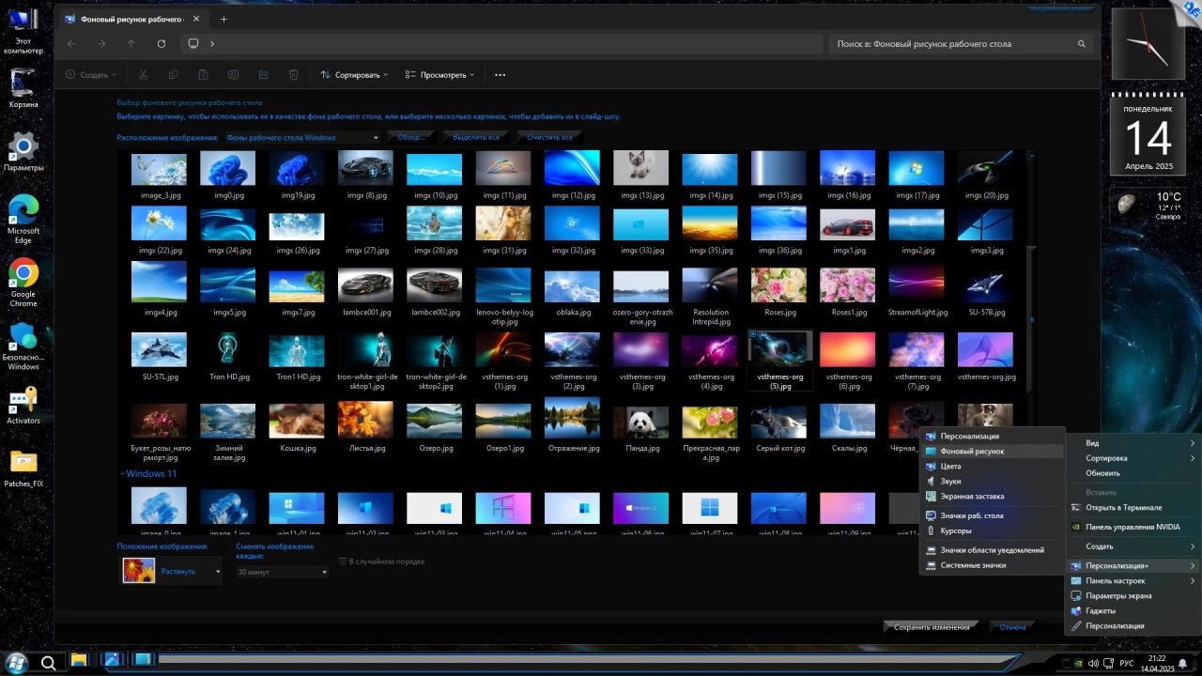Click the Delete trash icon in toolbar
The image size is (1202, 676).
294,75
